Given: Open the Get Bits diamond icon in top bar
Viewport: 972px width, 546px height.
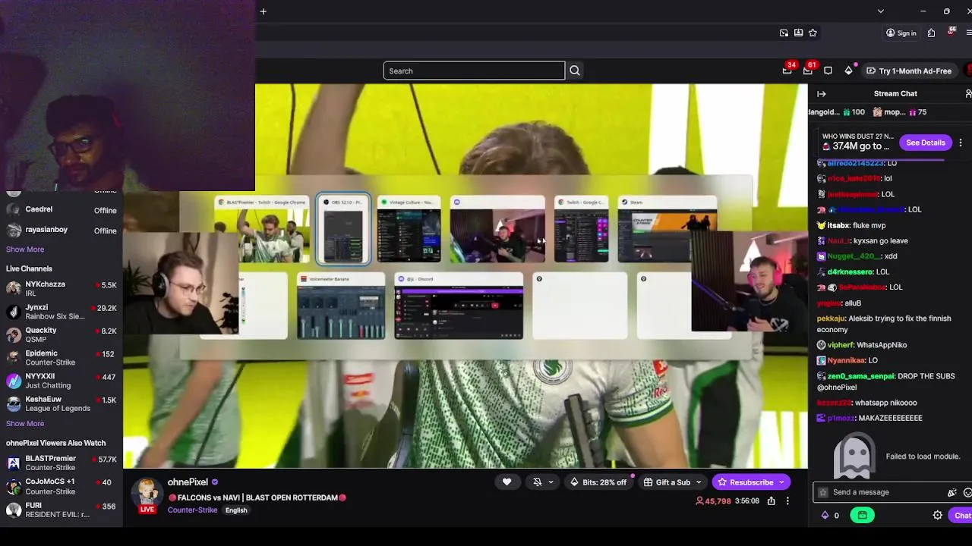Looking at the screenshot, I should tap(848, 71).
